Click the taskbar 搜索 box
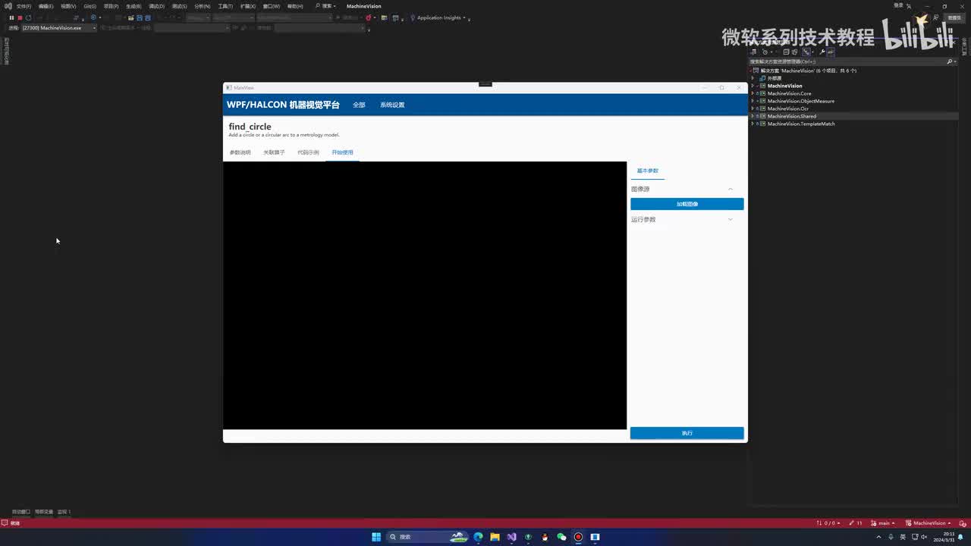 pos(427,537)
